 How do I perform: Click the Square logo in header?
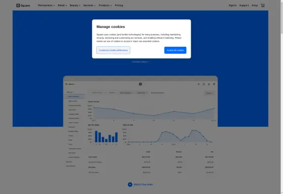point(23,6)
